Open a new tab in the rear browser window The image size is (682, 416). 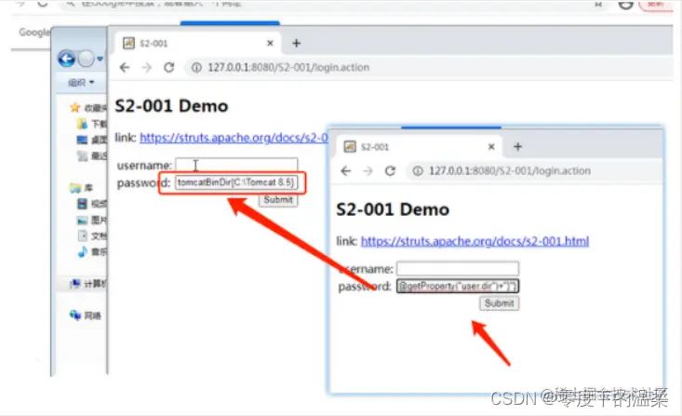tap(296, 43)
